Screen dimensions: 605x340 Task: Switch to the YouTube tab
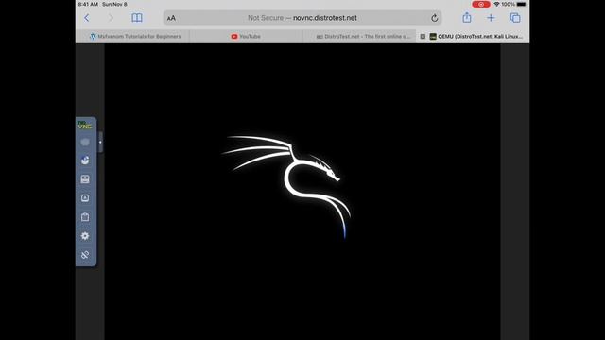pos(246,36)
